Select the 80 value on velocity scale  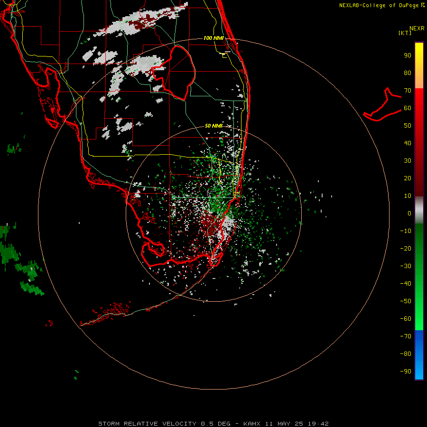coord(408,73)
